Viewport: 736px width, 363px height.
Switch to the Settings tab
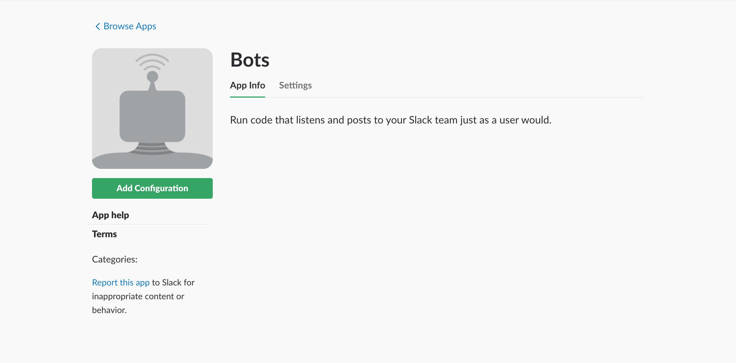coord(295,85)
